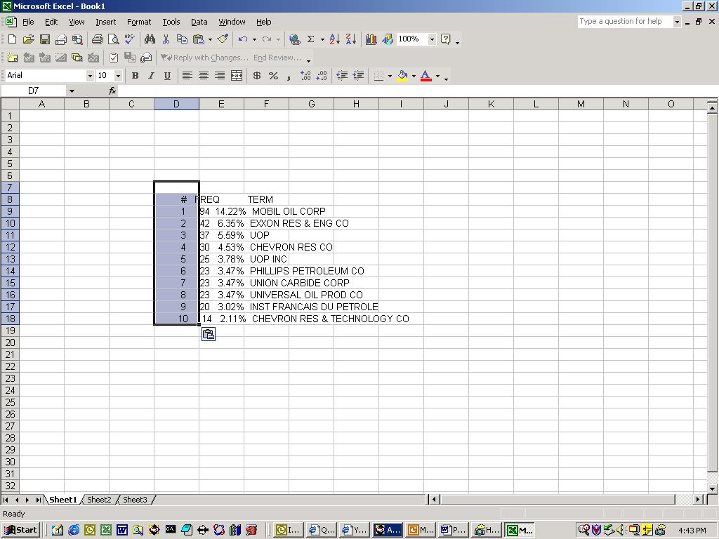
Task: Save the workbook with the floppy icon
Action: tap(44, 39)
